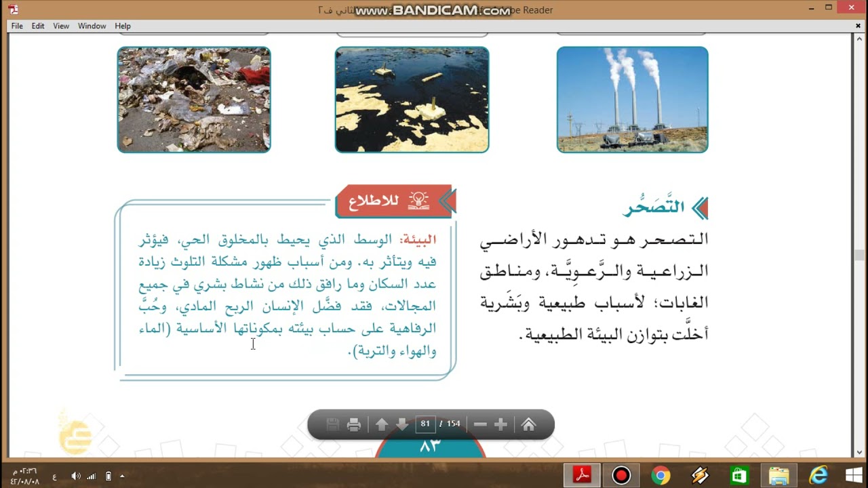Screen dimensions: 868x488
Task: Click the Adobe Reader title bar icon
Action: (x=14, y=9)
